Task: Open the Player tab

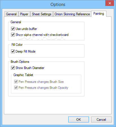Action: 24,14
